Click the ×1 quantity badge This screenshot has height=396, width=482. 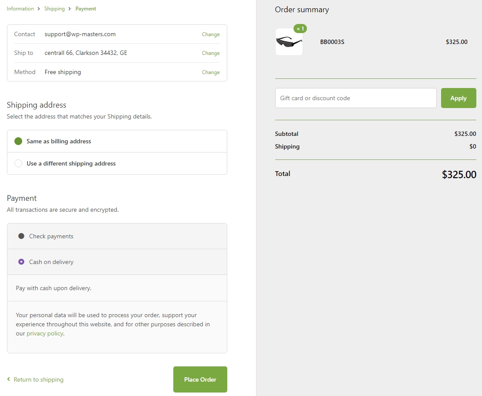pos(300,29)
